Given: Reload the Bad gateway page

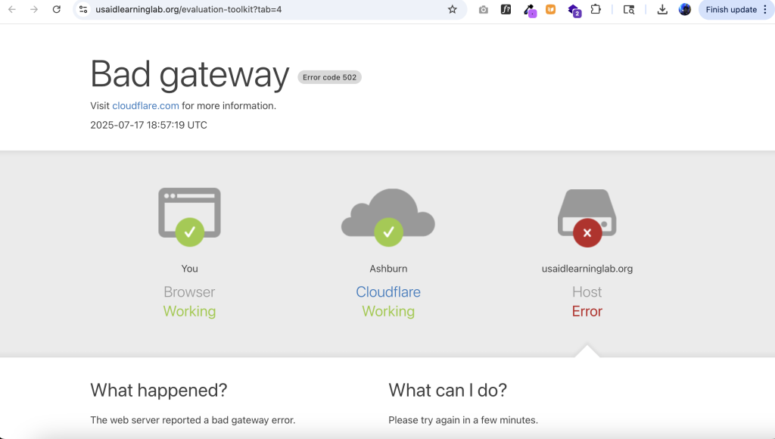Looking at the screenshot, I should tap(57, 9).
